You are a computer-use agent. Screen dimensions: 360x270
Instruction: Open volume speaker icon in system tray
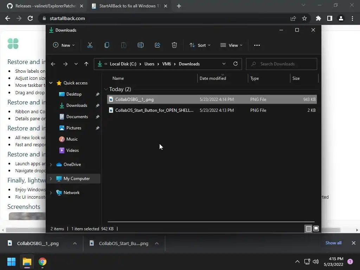click(316, 262)
